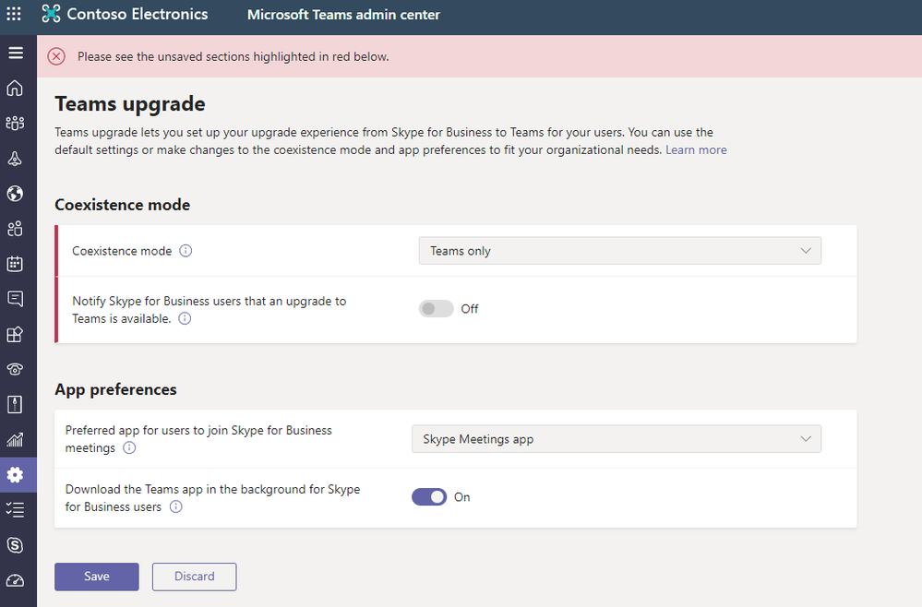This screenshot has height=607, width=922.
Task: Click the 'Off' label beside the notify toggle
Action: [469, 308]
